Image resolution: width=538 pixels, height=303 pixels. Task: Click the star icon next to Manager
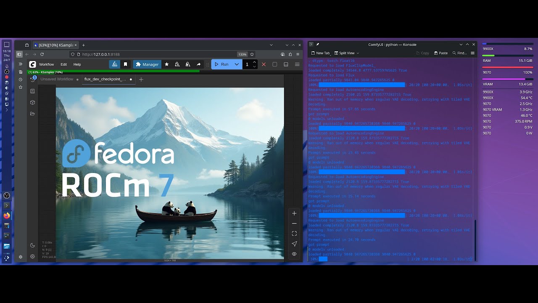point(166,64)
